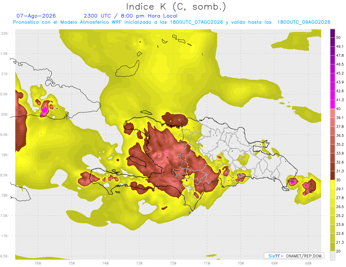
Task: Click colorbar label '27.8'
Action: (340, 198)
